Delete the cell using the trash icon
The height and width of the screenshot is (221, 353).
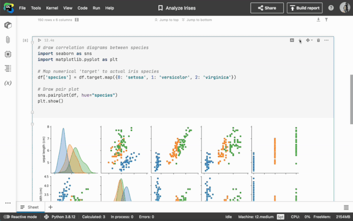(x=318, y=40)
